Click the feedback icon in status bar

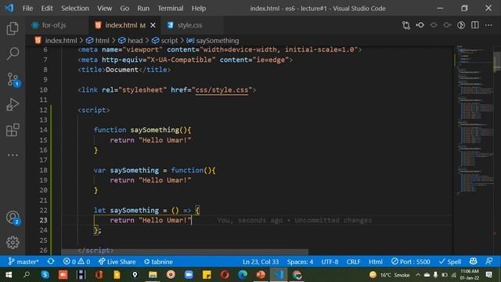click(x=488, y=261)
